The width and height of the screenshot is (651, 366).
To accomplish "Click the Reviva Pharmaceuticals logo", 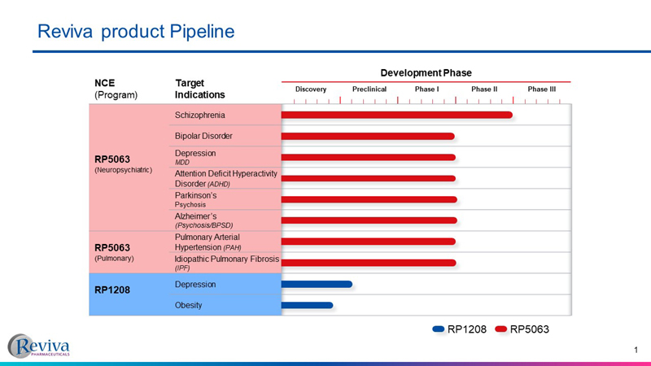I will coord(39,345).
